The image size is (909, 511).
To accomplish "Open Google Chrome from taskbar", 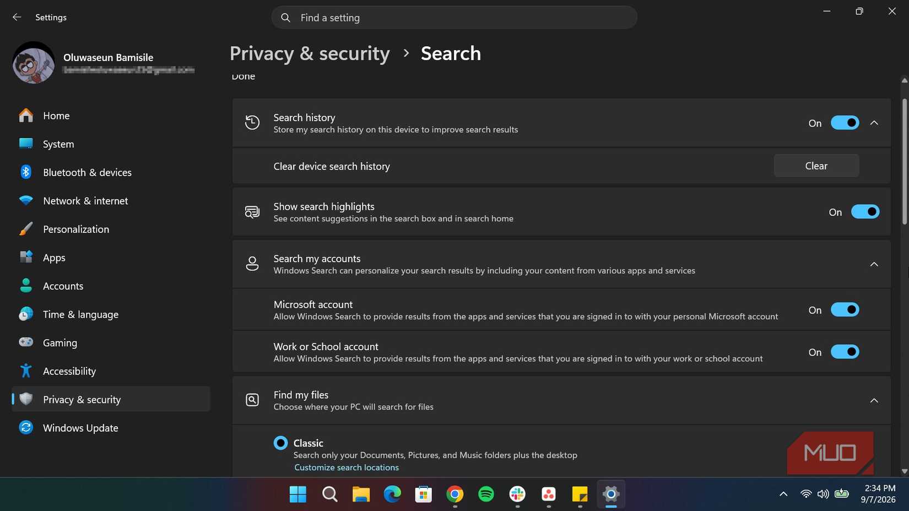I will point(454,494).
